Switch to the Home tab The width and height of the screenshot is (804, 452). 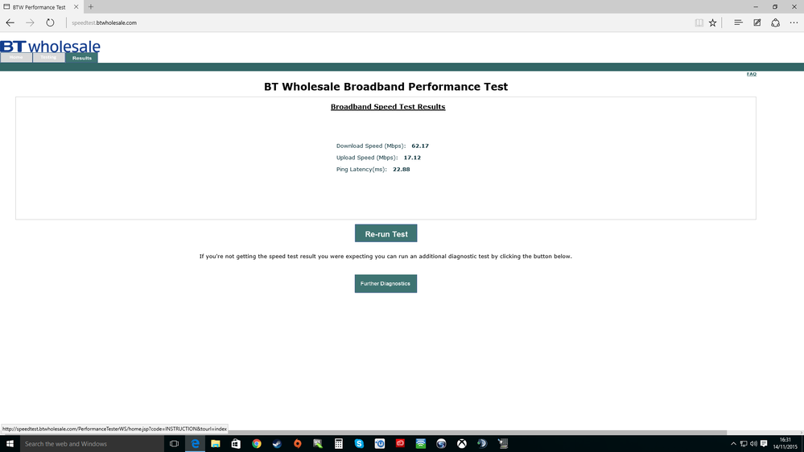pyautogui.click(x=16, y=57)
